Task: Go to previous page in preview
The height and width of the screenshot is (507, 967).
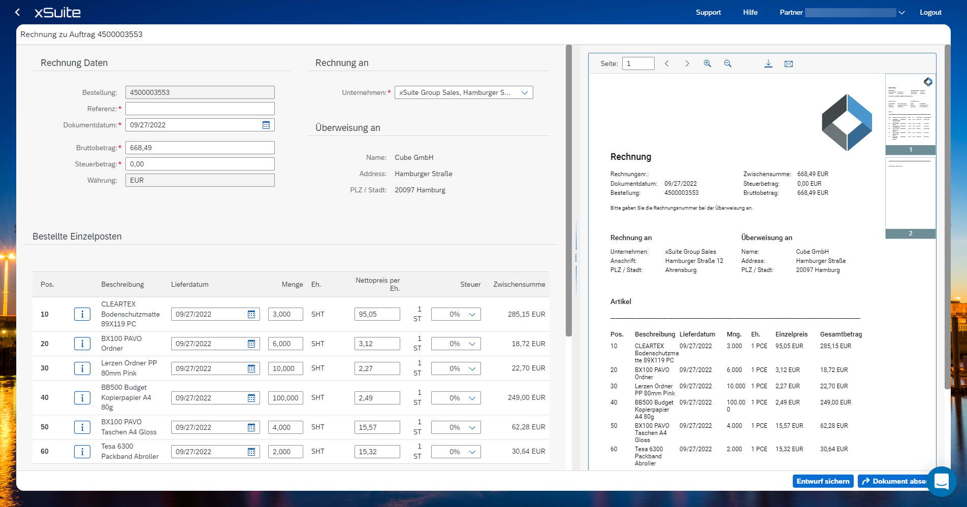Action: click(x=666, y=63)
